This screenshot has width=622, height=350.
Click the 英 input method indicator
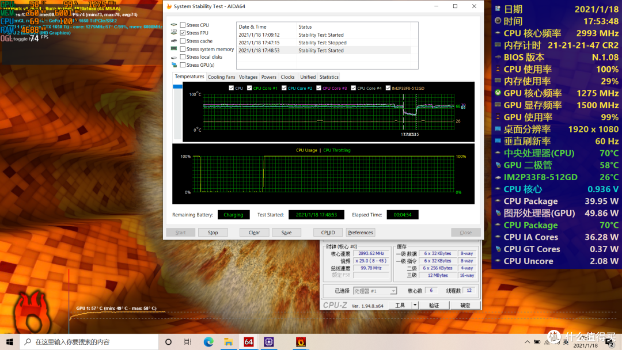click(566, 342)
